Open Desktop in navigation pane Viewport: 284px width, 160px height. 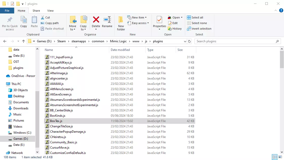16,96
